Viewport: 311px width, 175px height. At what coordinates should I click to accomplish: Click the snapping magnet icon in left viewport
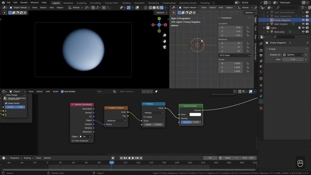[x=93, y=8]
